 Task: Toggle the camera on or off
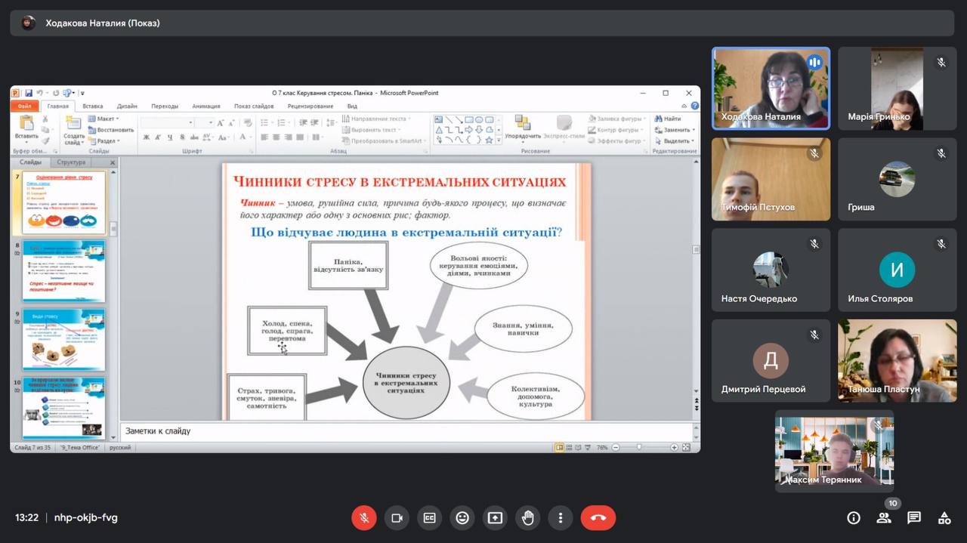[x=397, y=518]
